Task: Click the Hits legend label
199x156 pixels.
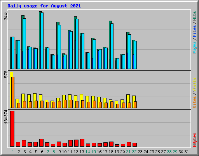Action: (x=194, y=16)
